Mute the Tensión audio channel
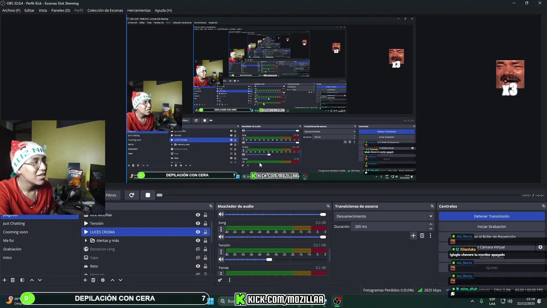This screenshot has height=308, width=547. coord(221,259)
